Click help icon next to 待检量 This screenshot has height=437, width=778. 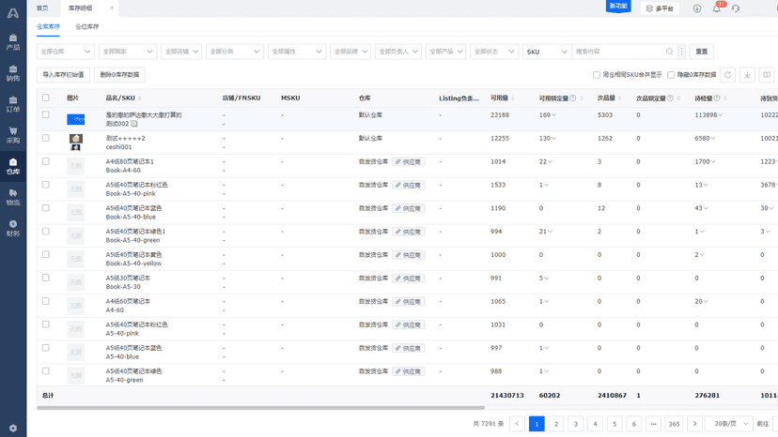717,98
